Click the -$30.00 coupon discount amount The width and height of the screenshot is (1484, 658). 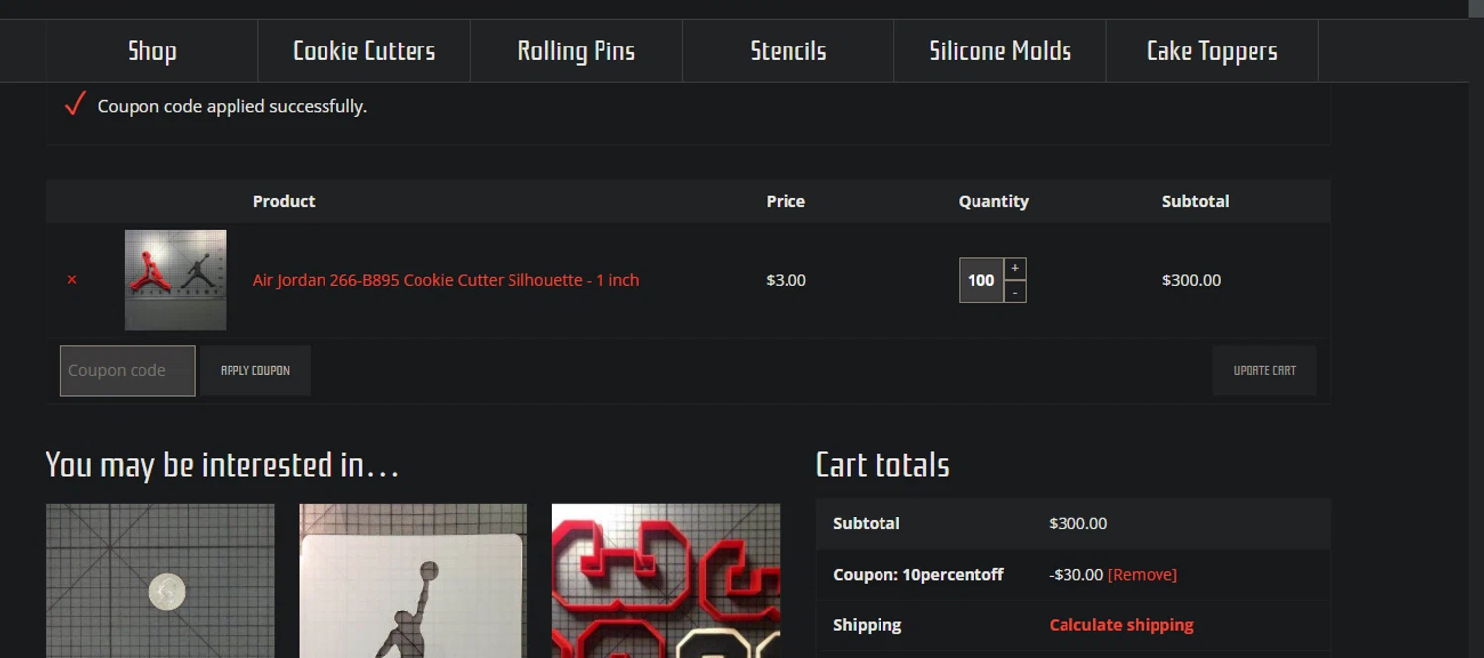[x=1076, y=575]
